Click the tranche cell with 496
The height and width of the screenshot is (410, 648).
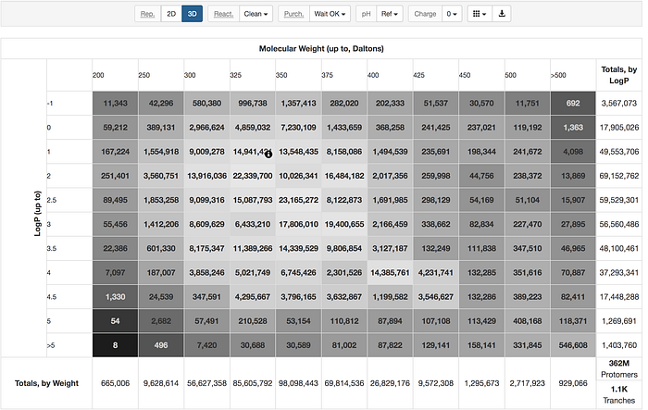pyautogui.click(x=161, y=345)
